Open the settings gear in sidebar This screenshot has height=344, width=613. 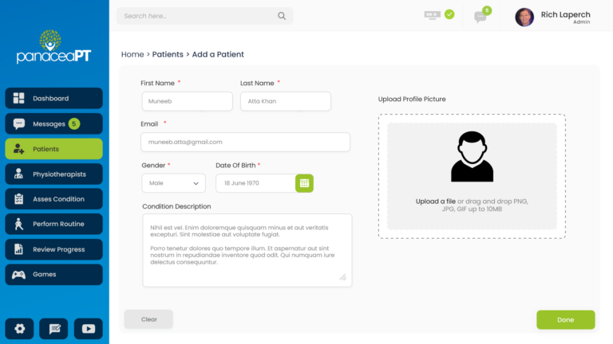pos(19,328)
